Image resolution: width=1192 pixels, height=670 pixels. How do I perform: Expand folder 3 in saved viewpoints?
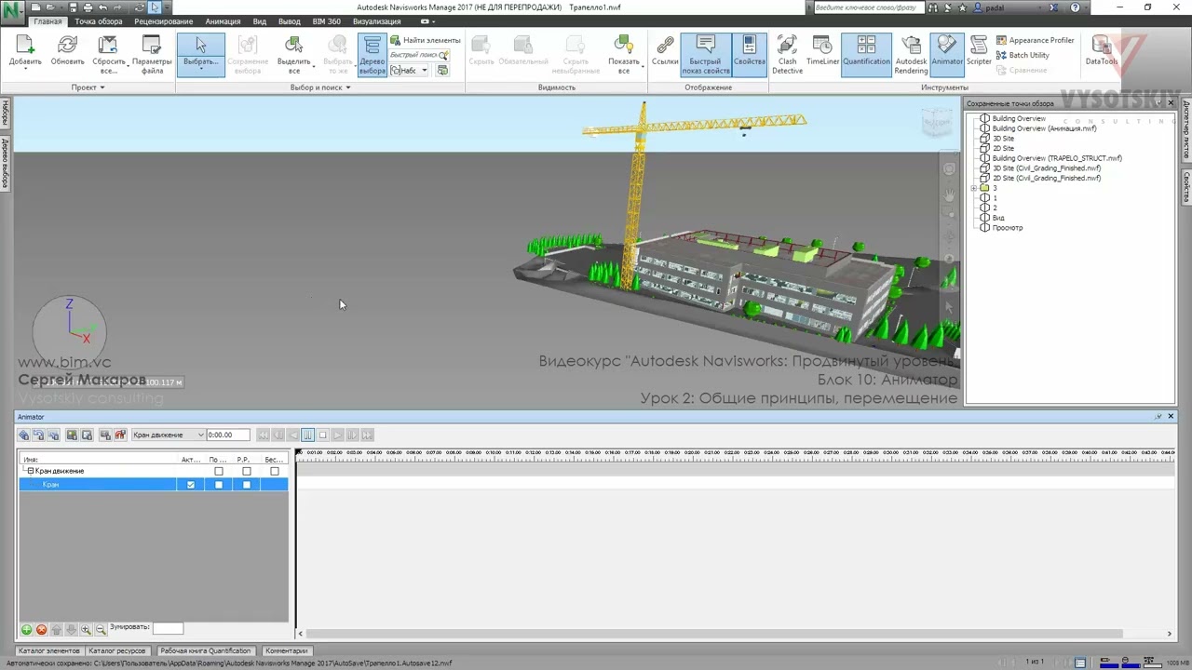click(973, 188)
